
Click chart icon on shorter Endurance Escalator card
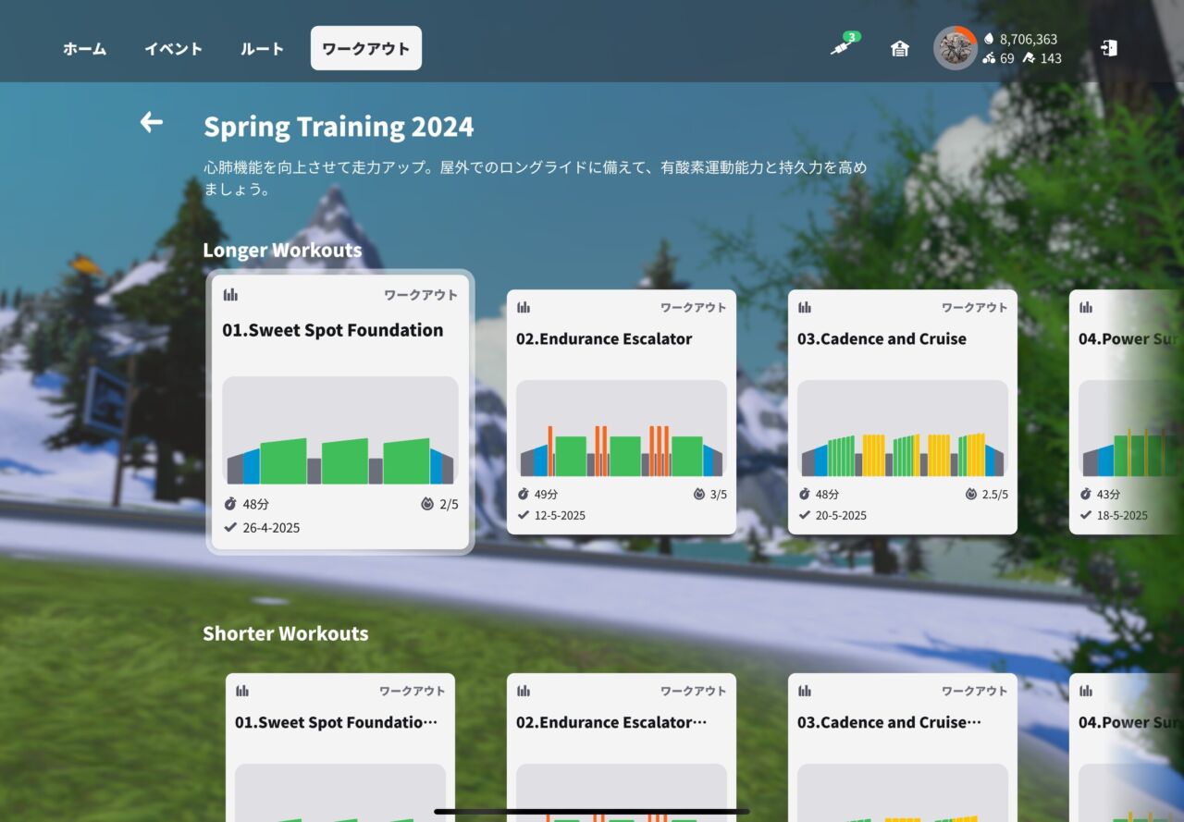[x=524, y=691]
